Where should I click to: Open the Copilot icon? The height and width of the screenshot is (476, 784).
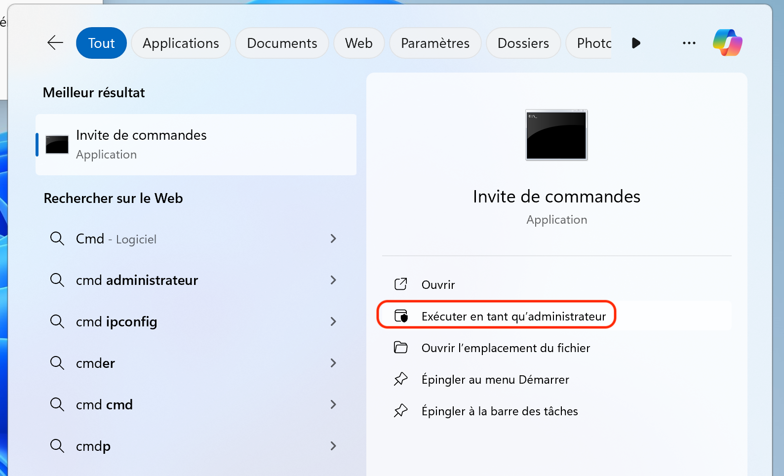click(727, 43)
